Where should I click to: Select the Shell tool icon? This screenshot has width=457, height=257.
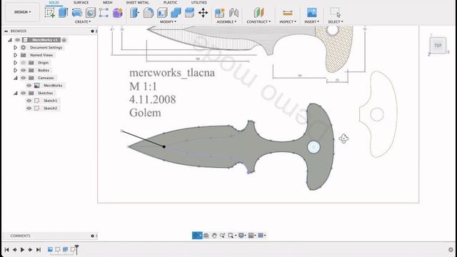coord(162,13)
